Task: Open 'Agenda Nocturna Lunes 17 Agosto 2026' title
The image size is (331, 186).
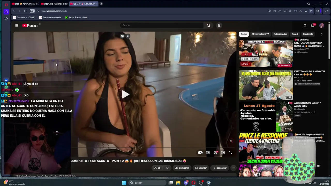Action: click(x=307, y=104)
